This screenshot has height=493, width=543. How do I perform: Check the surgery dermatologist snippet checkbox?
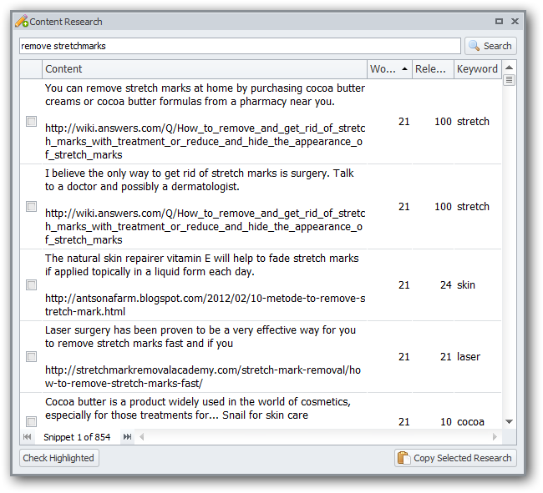(31, 206)
